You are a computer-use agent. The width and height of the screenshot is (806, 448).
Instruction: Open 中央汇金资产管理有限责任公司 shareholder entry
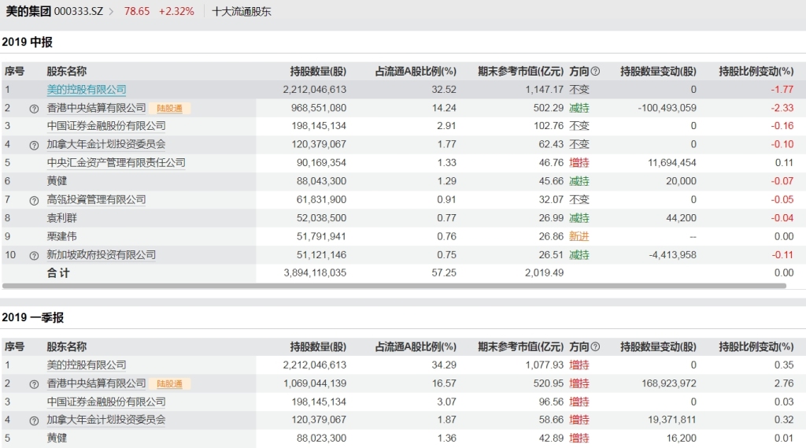point(116,162)
